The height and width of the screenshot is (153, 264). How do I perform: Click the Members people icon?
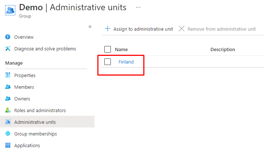8,87
